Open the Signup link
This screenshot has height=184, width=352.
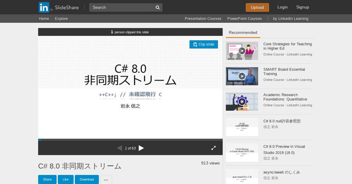pyautogui.click(x=303, y=7)
